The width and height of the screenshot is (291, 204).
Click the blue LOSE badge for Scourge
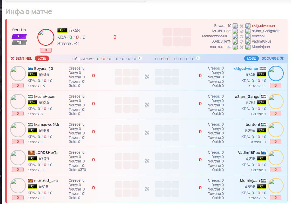[x=252, y=58]
